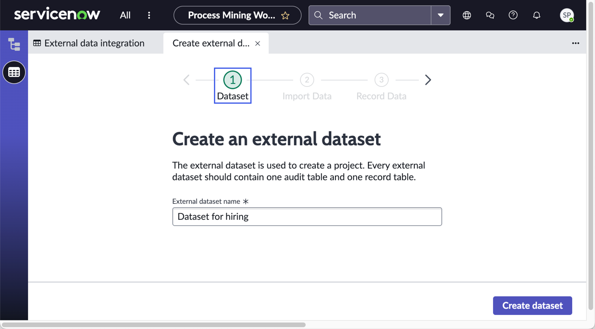Select step 2 Import Data
Screen dimensions: 595x329
click(x=307, y=86)
